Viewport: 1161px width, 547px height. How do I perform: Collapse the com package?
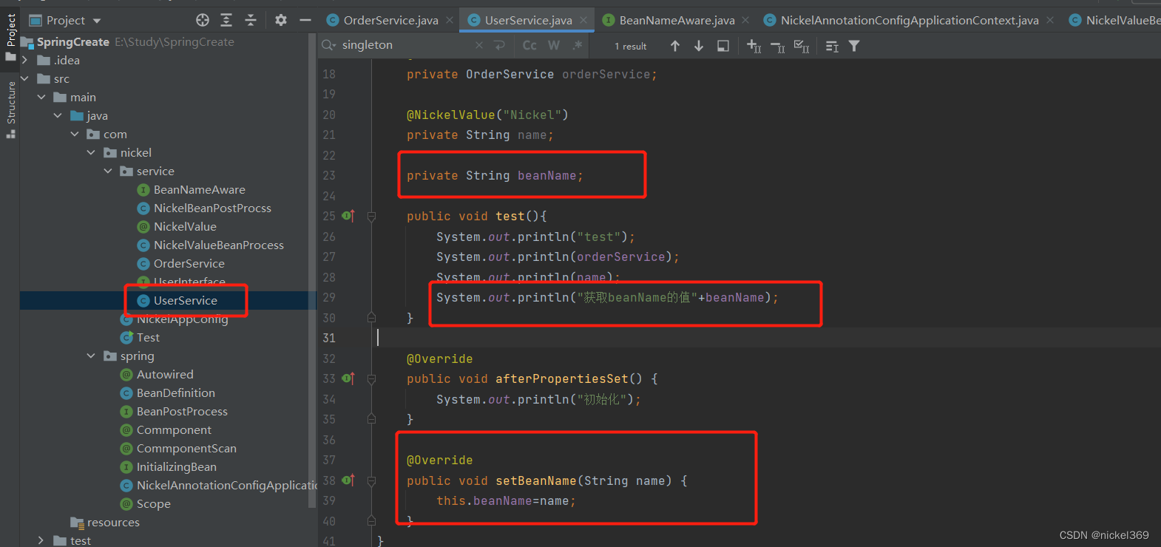click(x=75, y=134)
